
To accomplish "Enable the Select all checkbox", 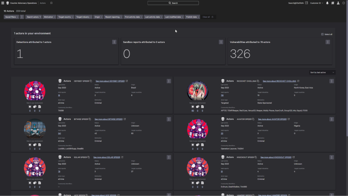I will coord(323,34).
